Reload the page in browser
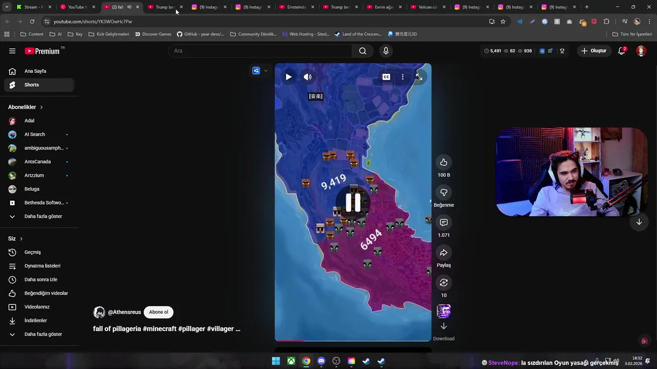This screenshot has height=369, width=657. pos(32,22)
